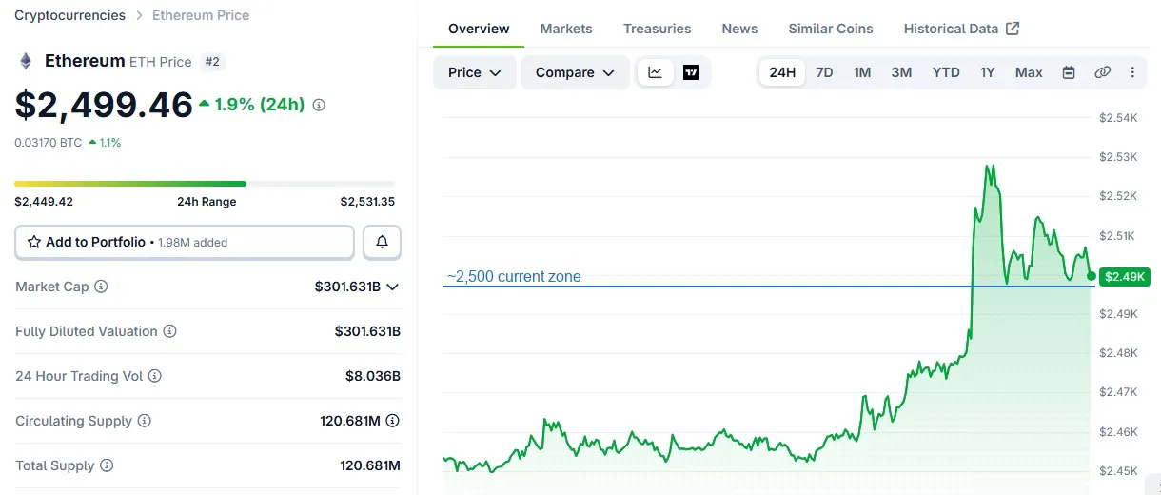Screen dimensions: 1161x495
Task: Select the Max time range
Action: (x=1029, y=72)
